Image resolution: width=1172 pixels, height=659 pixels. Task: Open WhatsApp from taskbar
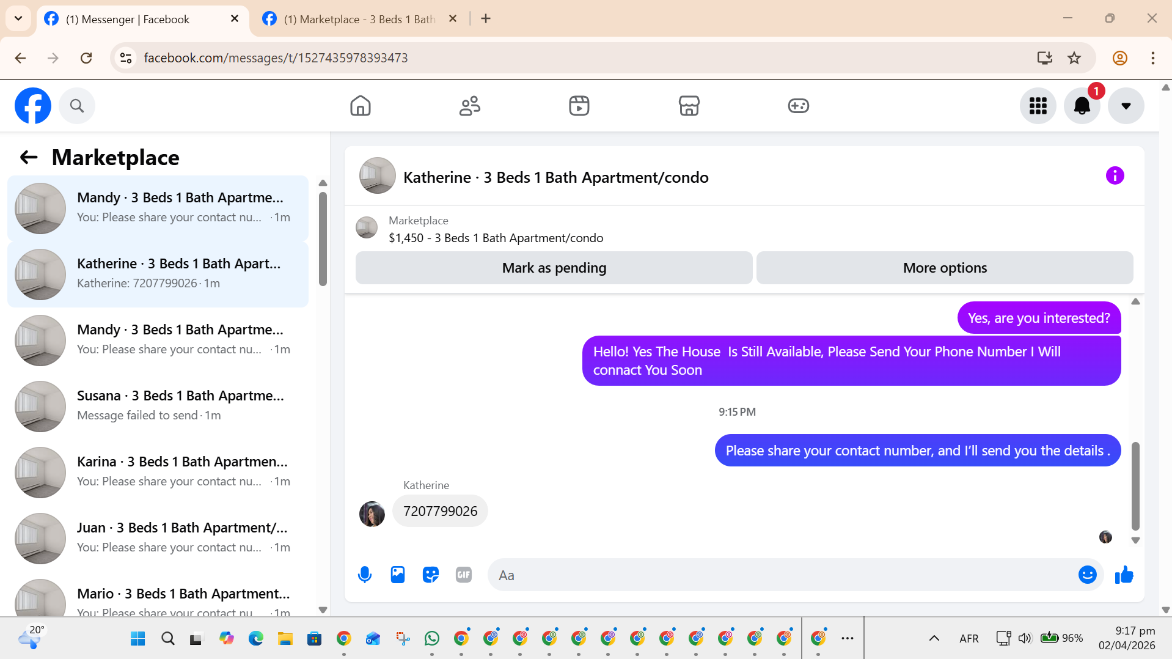click(432, 639)
